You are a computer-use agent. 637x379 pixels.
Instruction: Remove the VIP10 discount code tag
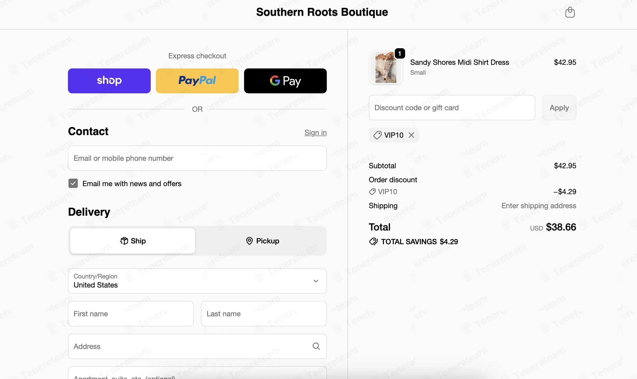pos(411,135)
